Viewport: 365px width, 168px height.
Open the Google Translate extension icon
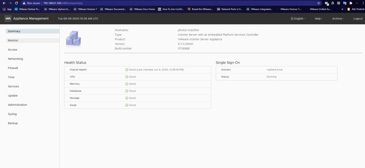coord(345,3)
